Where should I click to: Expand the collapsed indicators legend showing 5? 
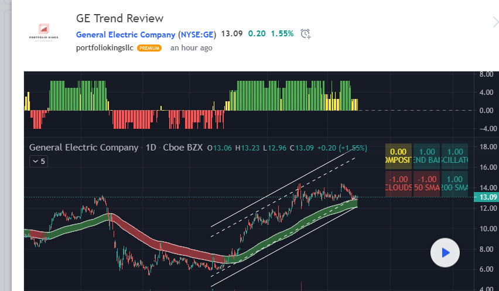[39, 161]
